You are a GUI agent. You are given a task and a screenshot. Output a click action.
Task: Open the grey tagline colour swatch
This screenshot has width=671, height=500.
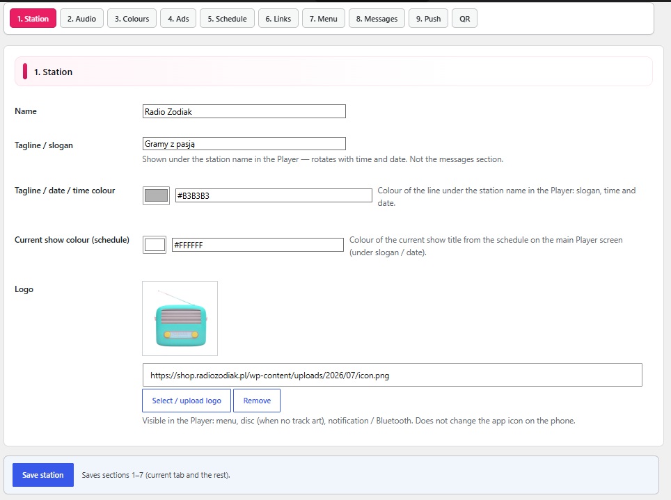(156, 196)
